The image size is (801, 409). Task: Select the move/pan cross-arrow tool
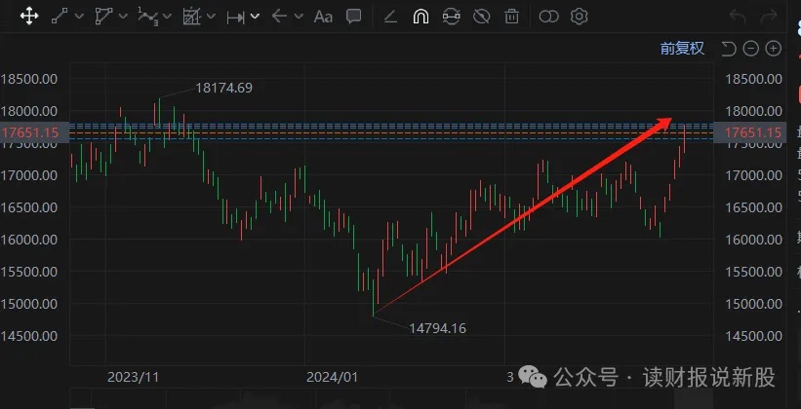point(29,17)
